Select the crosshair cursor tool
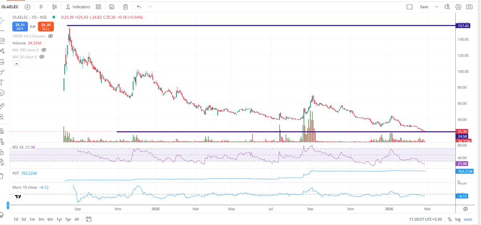 tap(2, 20)
